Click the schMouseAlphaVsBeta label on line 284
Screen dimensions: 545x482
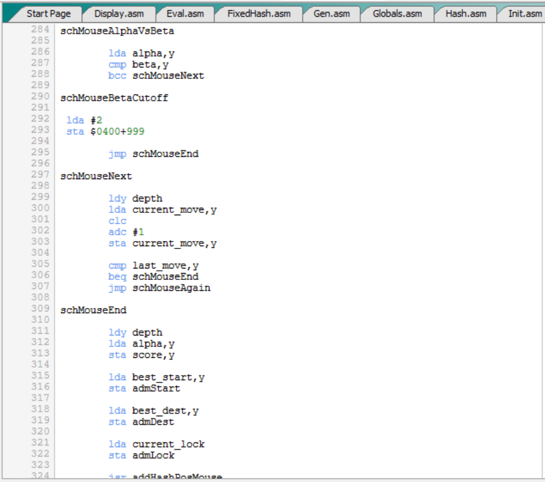pos(117,31)
